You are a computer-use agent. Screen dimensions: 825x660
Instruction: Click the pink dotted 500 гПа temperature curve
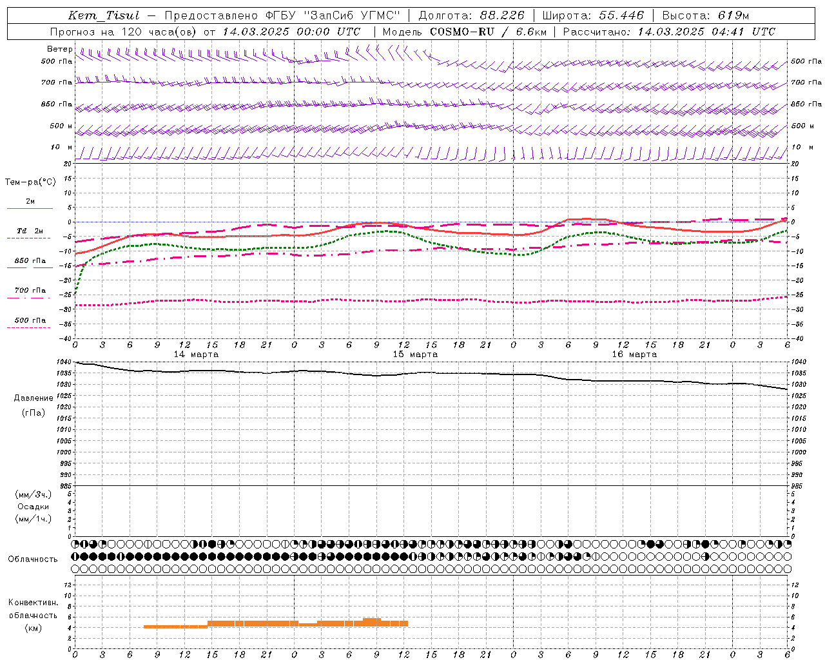(x=432, y=300)
